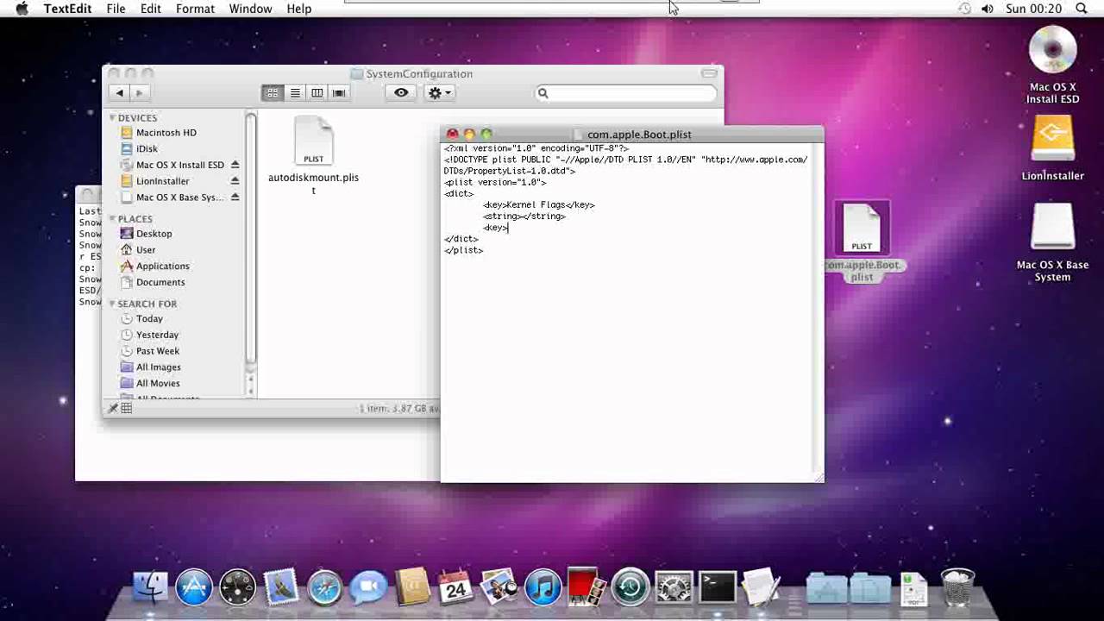Open the Window menu
The image size is (1104, 621).
pos(251,9)
